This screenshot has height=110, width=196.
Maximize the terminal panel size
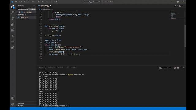click(181, 68)
